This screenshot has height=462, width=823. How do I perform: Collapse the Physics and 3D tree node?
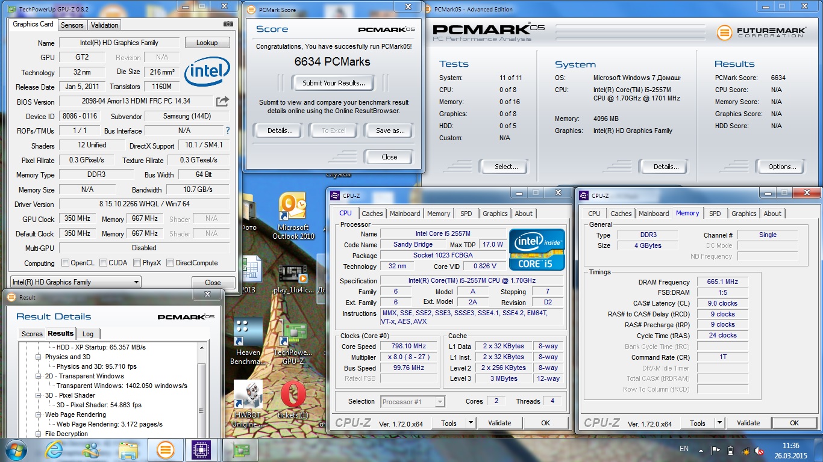click(x=40, y=357)
